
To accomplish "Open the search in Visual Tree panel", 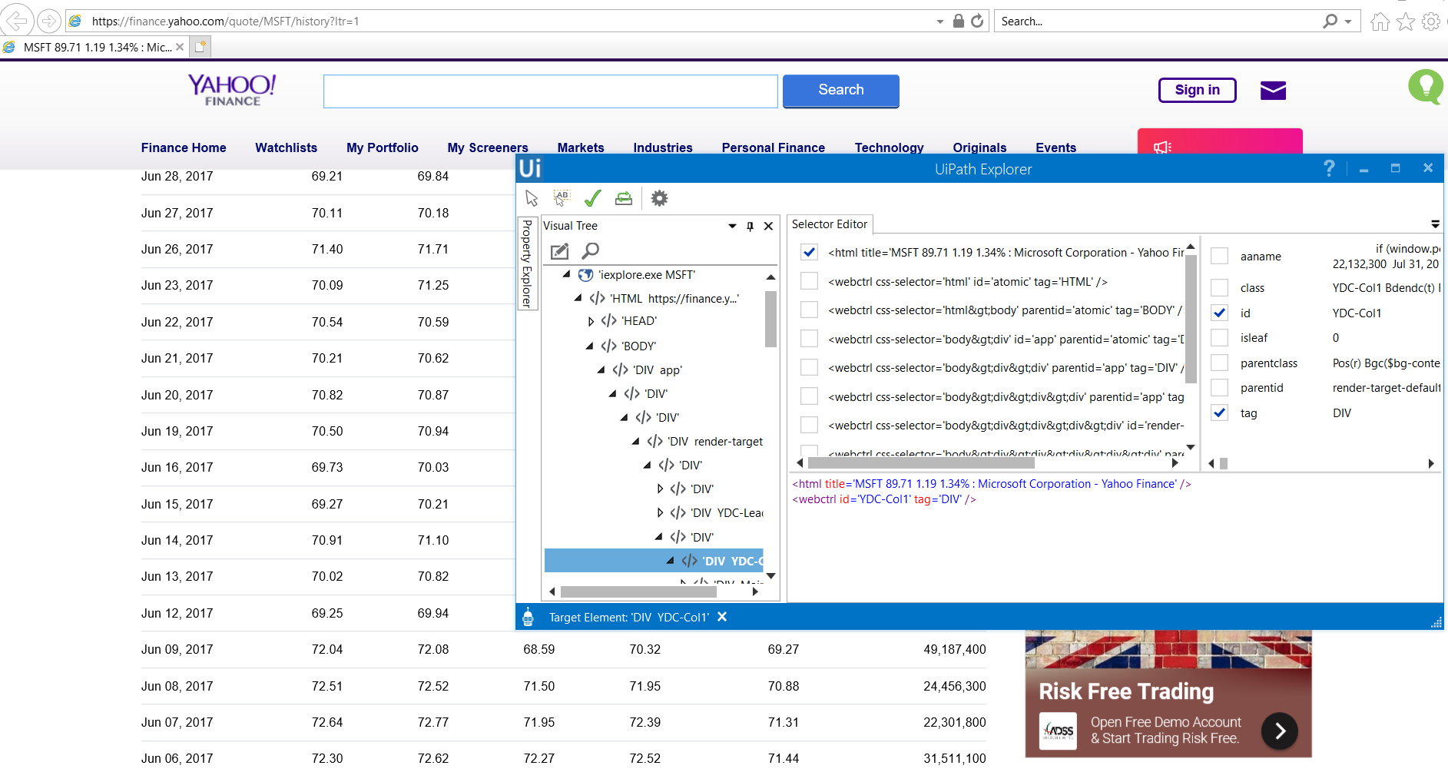I will pyautogui.click(x=590, y=250).
